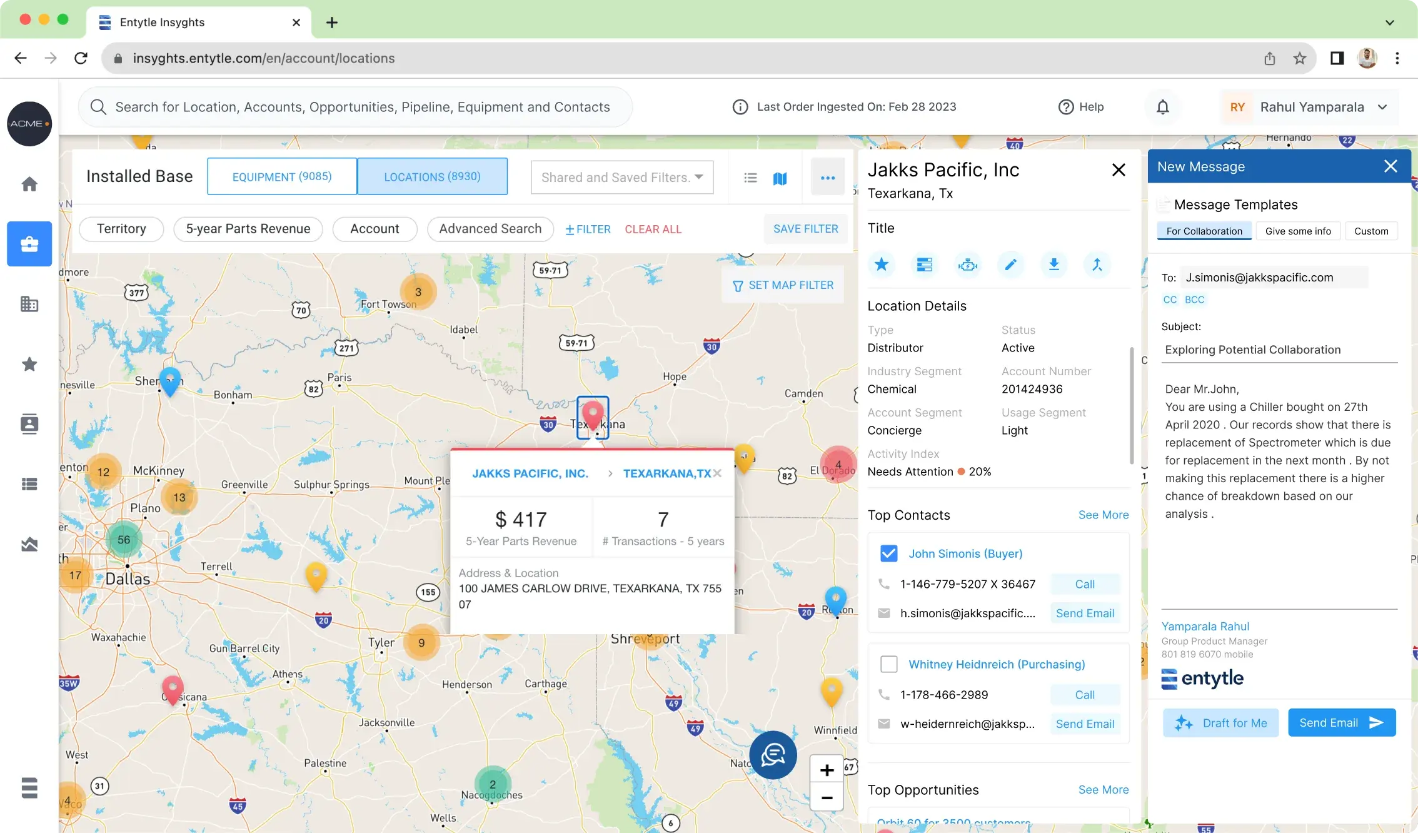Switch to list view icon
The image size is (1418, 833).
[750, 178]
